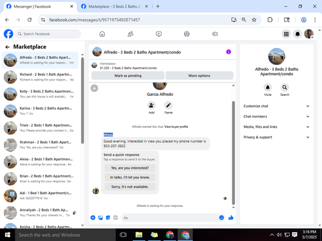Open Alexa - 2 Beds 1 Bath conversation
This screenshot has width=322, height=241.
pyautogui.click(x=40, y=161)
